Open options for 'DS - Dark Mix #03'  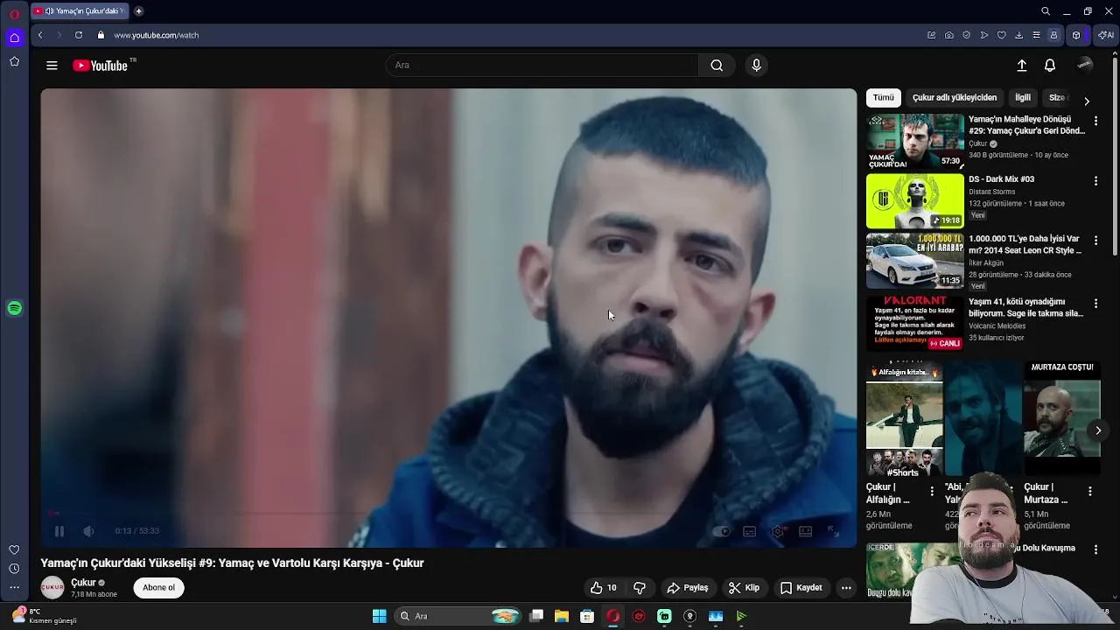click(1095, 181)
